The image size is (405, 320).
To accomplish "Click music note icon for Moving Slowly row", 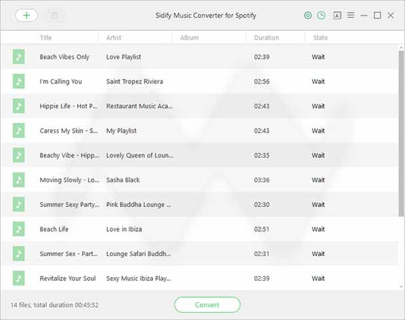I will click(18, 180).
